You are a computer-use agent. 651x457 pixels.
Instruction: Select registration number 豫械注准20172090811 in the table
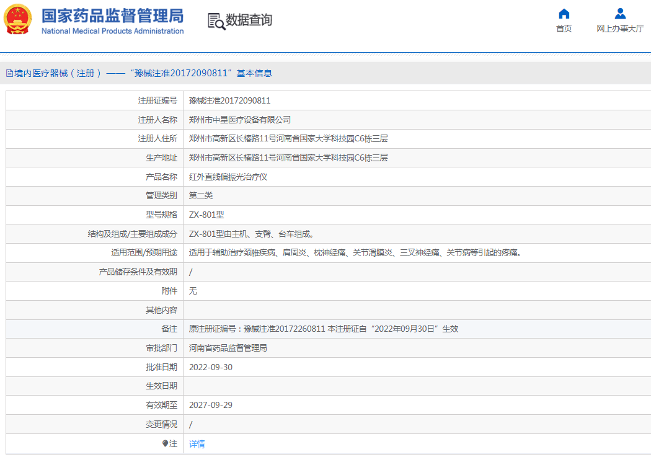[229, 101]
